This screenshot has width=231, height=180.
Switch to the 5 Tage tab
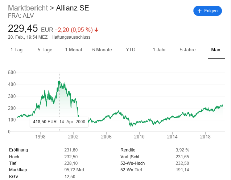(45, 50)
